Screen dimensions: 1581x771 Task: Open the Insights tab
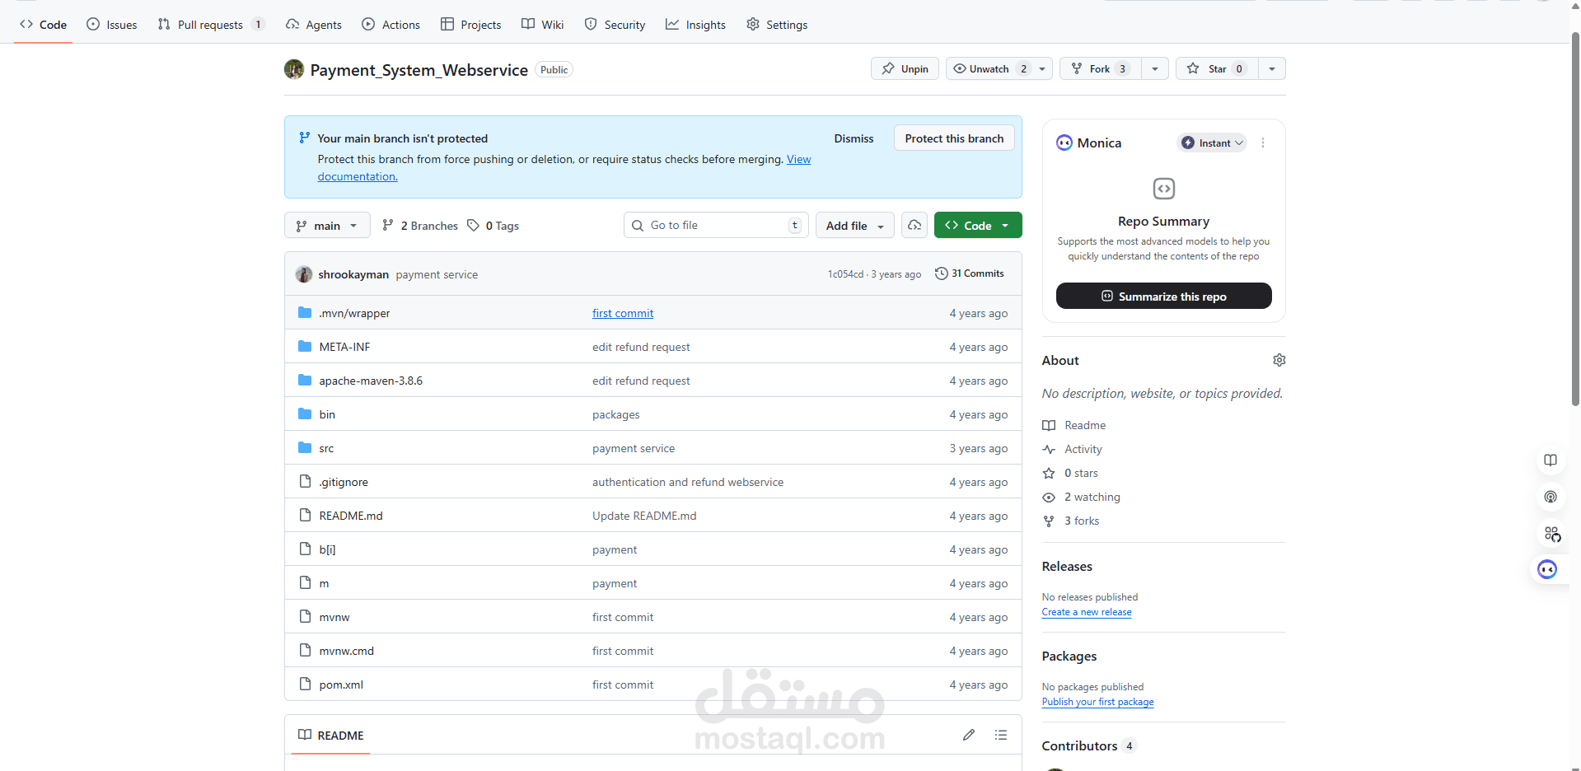[696, 25]
